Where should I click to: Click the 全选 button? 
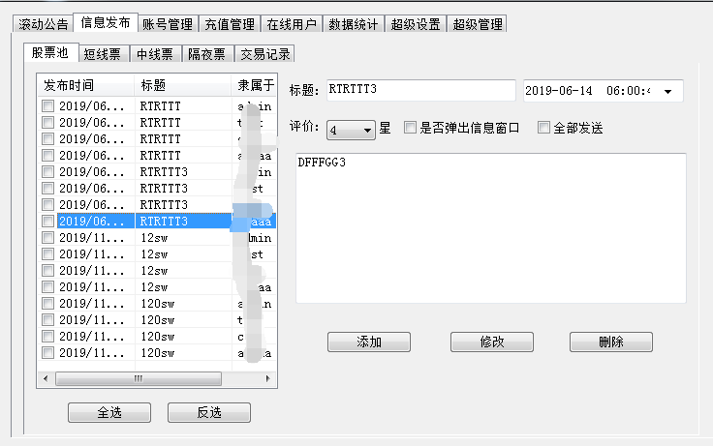pyautogui.click(x=109, y=412)
